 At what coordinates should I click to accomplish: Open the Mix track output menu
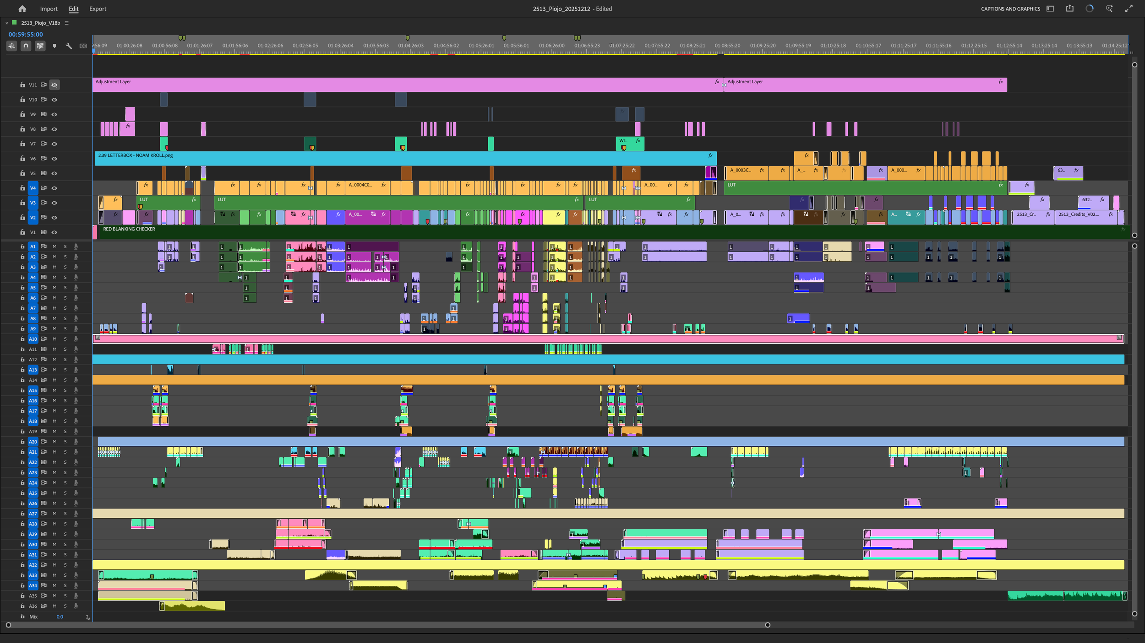[x=87, y=617]
